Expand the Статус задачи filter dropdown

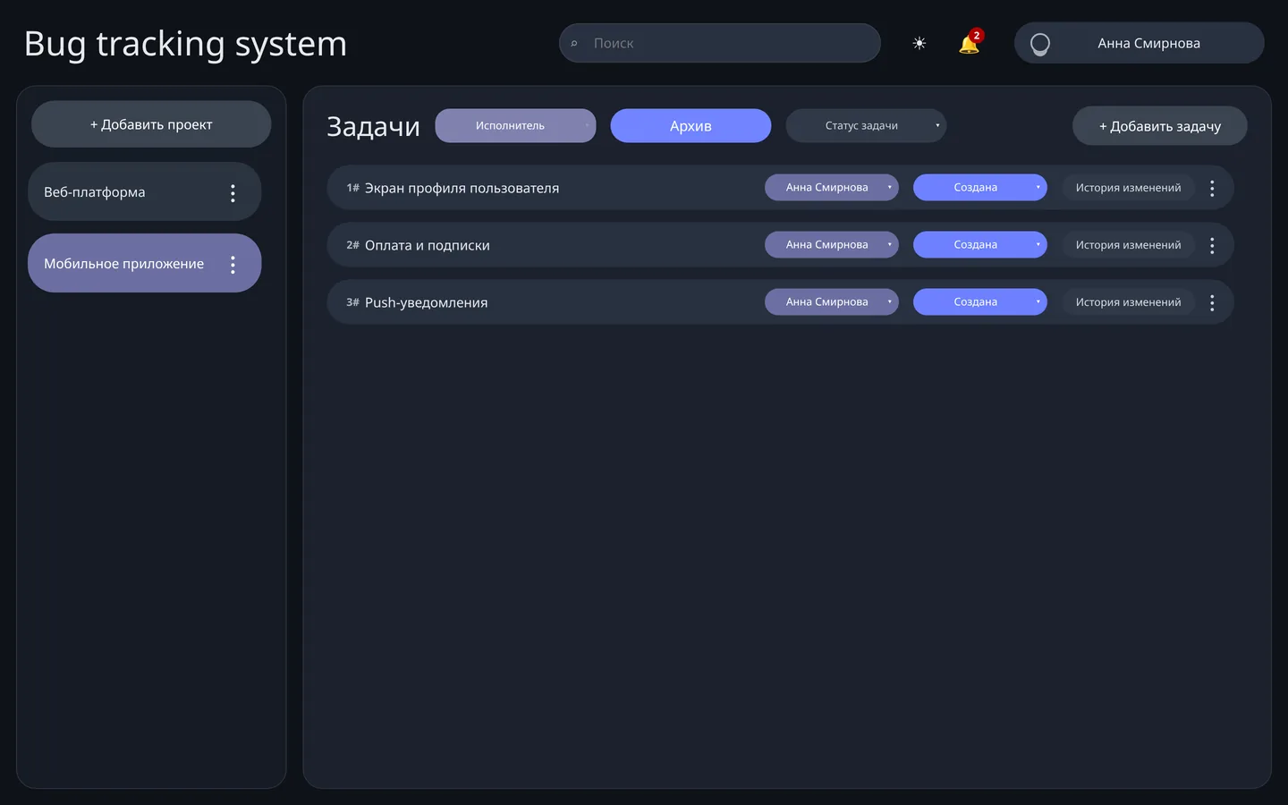[x=866, y=126]
